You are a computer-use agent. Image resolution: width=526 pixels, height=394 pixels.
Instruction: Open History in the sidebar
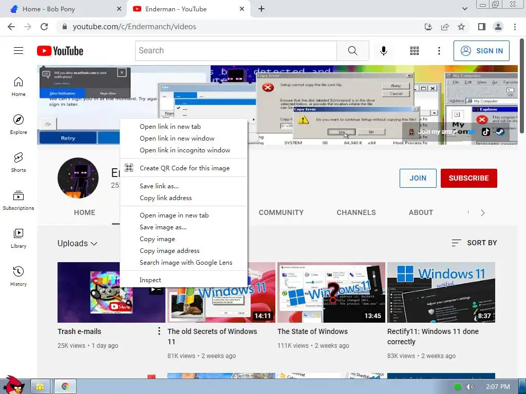pyautogui.click(x=18, y=276)
